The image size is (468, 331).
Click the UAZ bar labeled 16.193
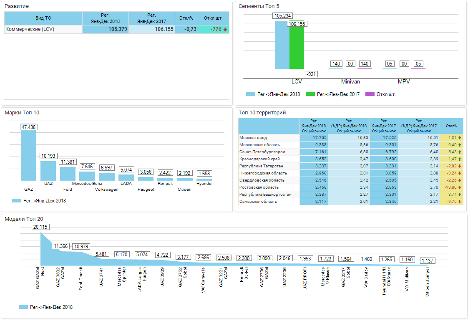(48, 170)
